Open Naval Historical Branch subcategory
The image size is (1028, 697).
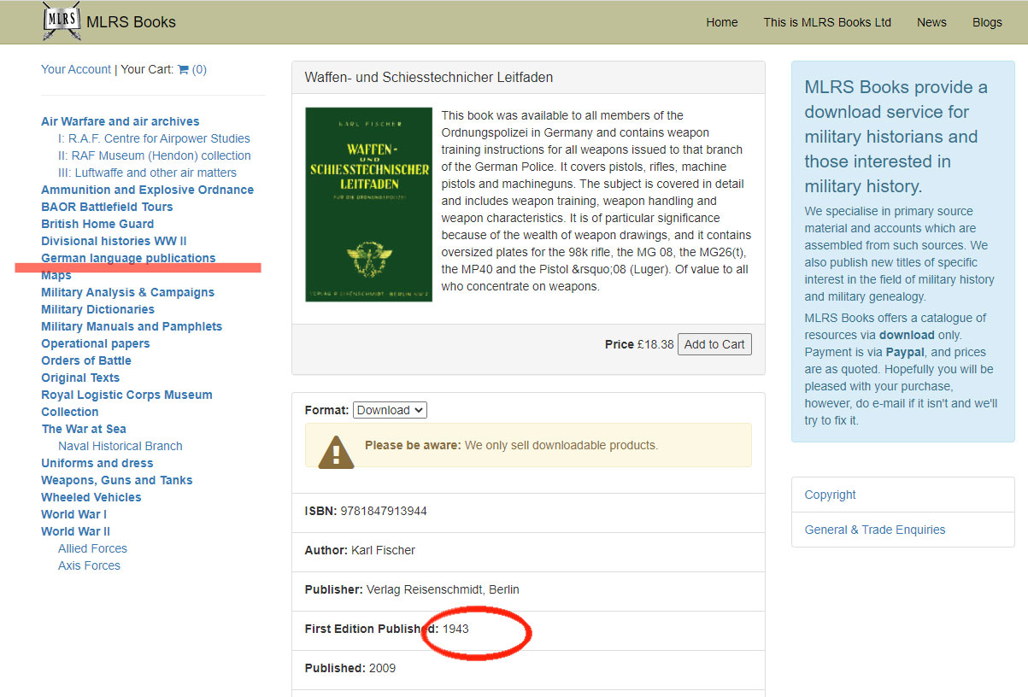tap(120, 446)
